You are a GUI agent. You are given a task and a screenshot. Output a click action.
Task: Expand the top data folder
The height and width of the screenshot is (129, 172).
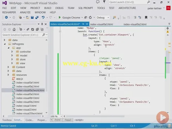4,40
